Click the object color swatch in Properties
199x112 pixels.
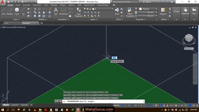pos(141,9)
